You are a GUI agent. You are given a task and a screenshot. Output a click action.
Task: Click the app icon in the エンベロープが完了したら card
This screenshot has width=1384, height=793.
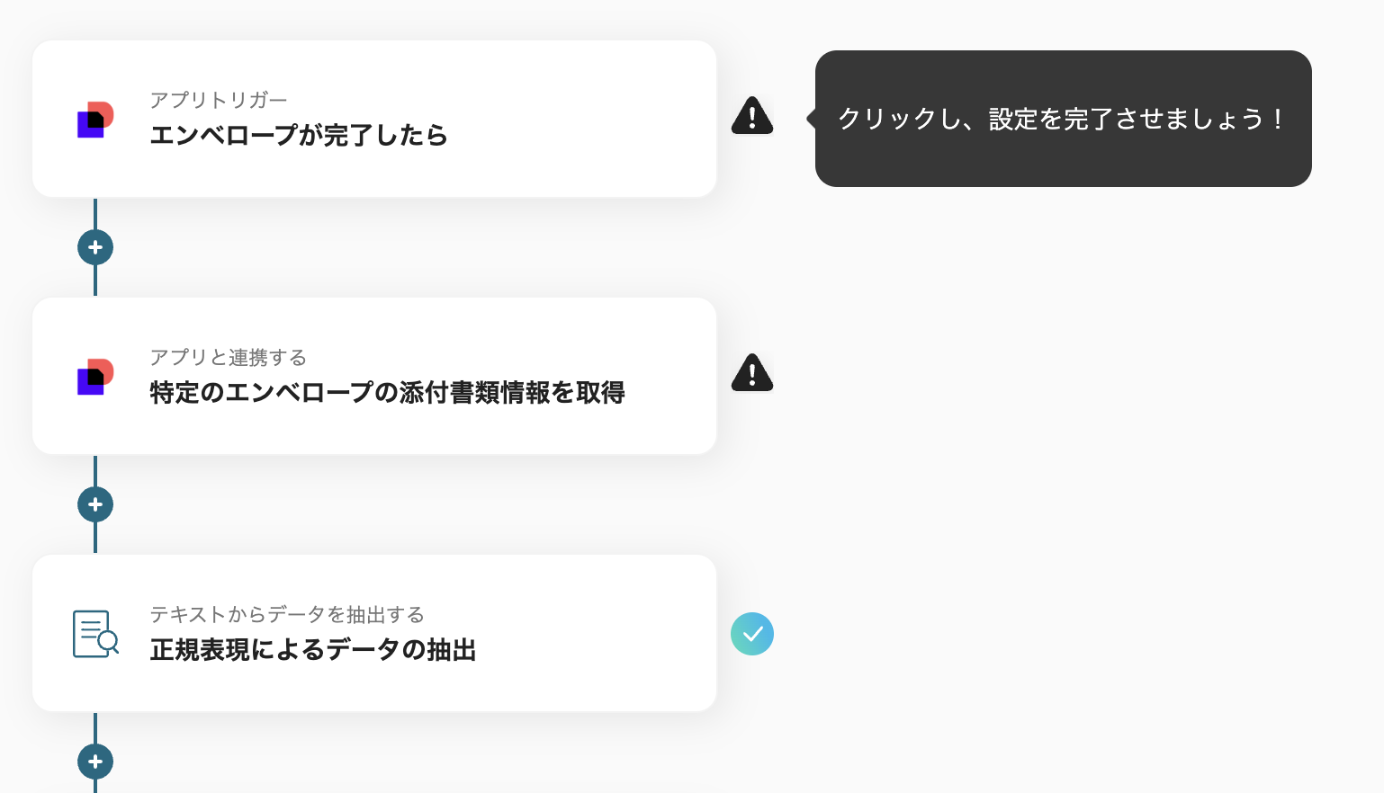click(x=95, y=120)
